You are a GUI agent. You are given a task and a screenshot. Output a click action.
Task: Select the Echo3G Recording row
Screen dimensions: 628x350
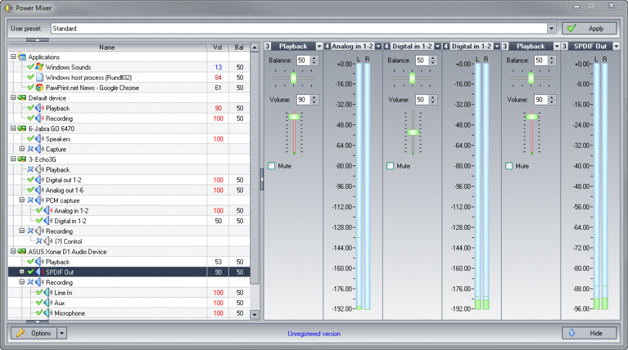tap(129, 231)
